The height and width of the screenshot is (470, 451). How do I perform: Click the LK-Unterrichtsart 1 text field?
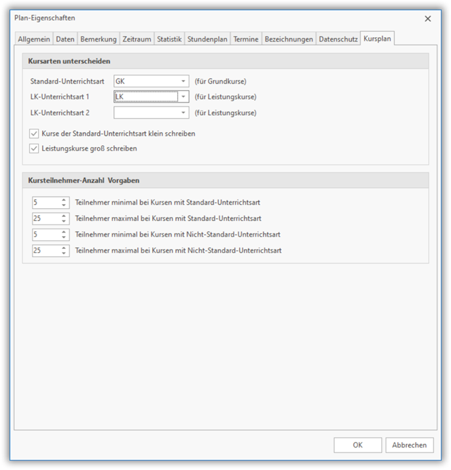(145, 97)
